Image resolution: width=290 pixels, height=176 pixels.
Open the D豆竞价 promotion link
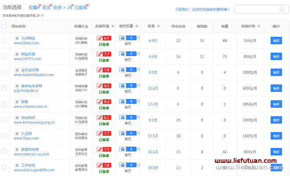point(202,9)
